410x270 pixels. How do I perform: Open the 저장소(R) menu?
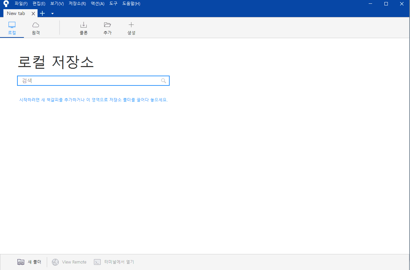pyautogui.click(x=77, y=4)
